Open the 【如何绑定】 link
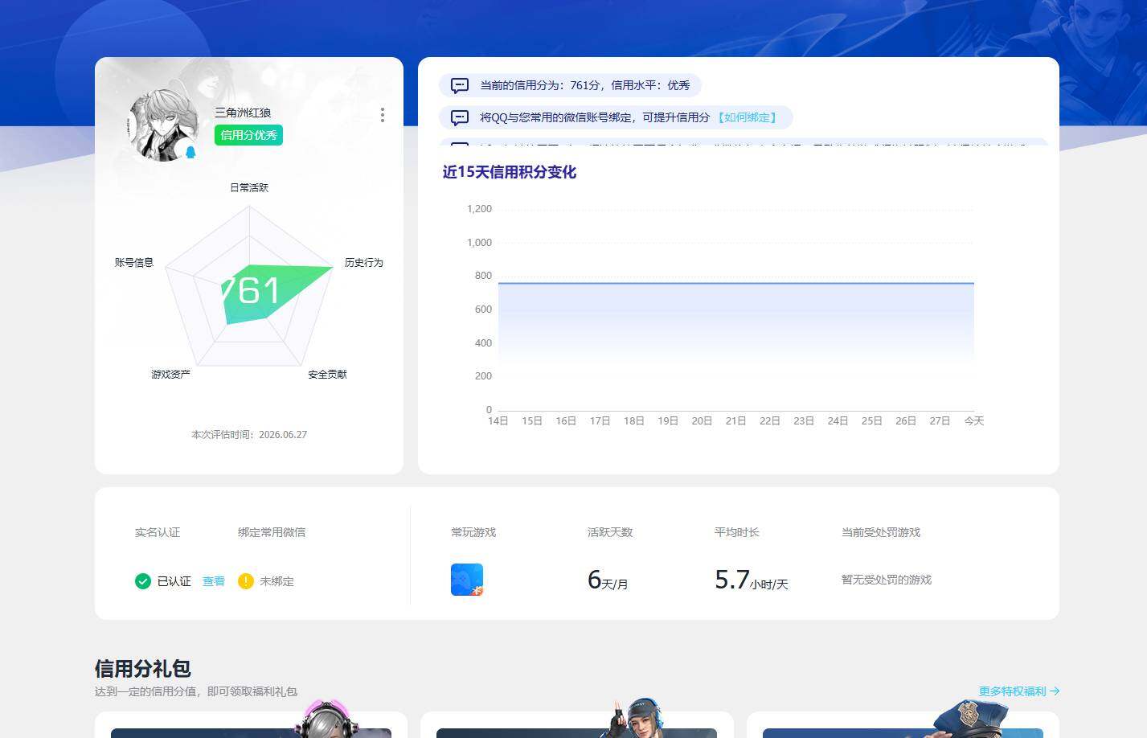The width and height of the screenshot is (1147, 738). pos(747,117)
